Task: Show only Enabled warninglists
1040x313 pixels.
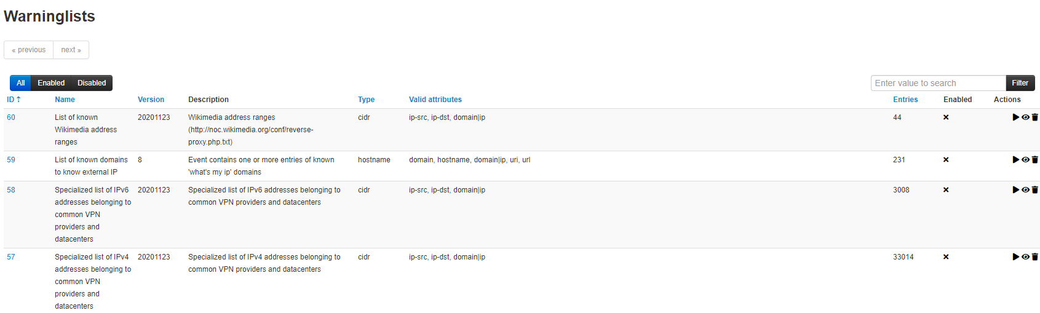Action: tap(51, 83)
